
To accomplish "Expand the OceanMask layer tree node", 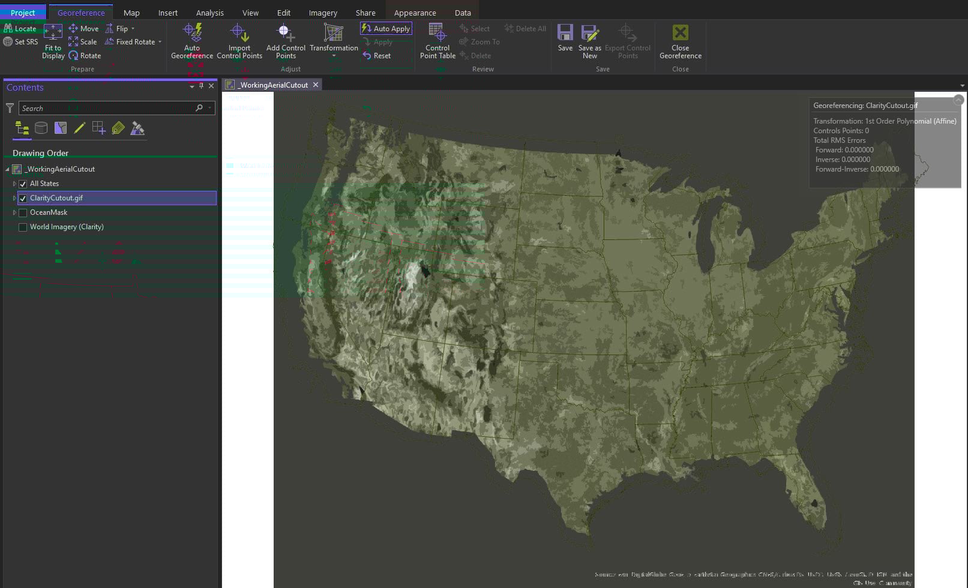I will tap(14, 212).
